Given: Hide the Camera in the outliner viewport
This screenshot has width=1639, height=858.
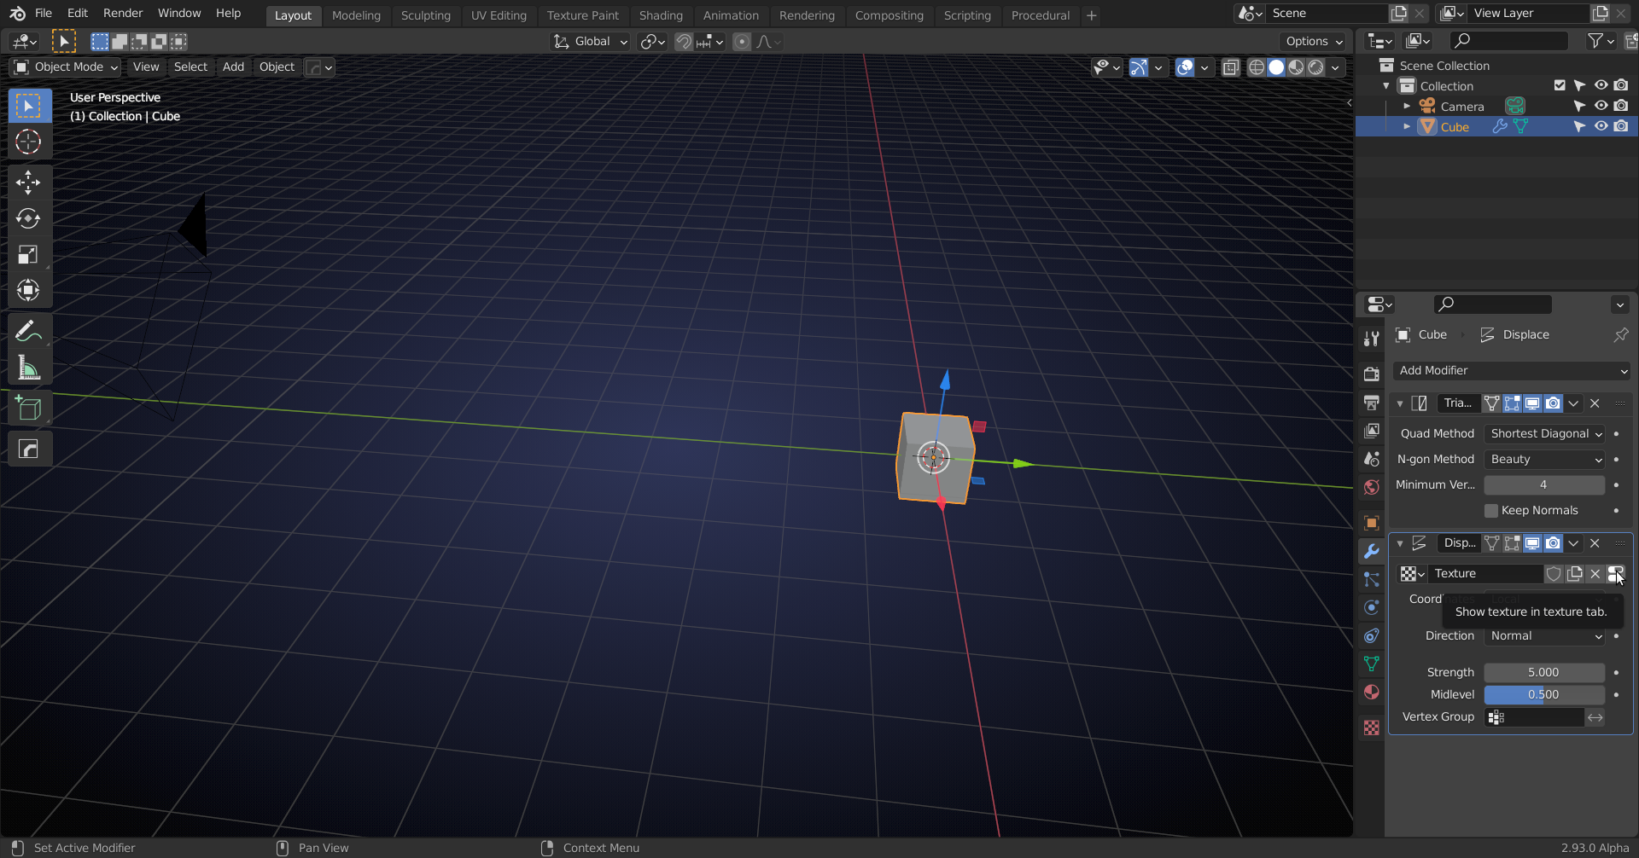Looking at the screenshot, I should coord(1601,107).
